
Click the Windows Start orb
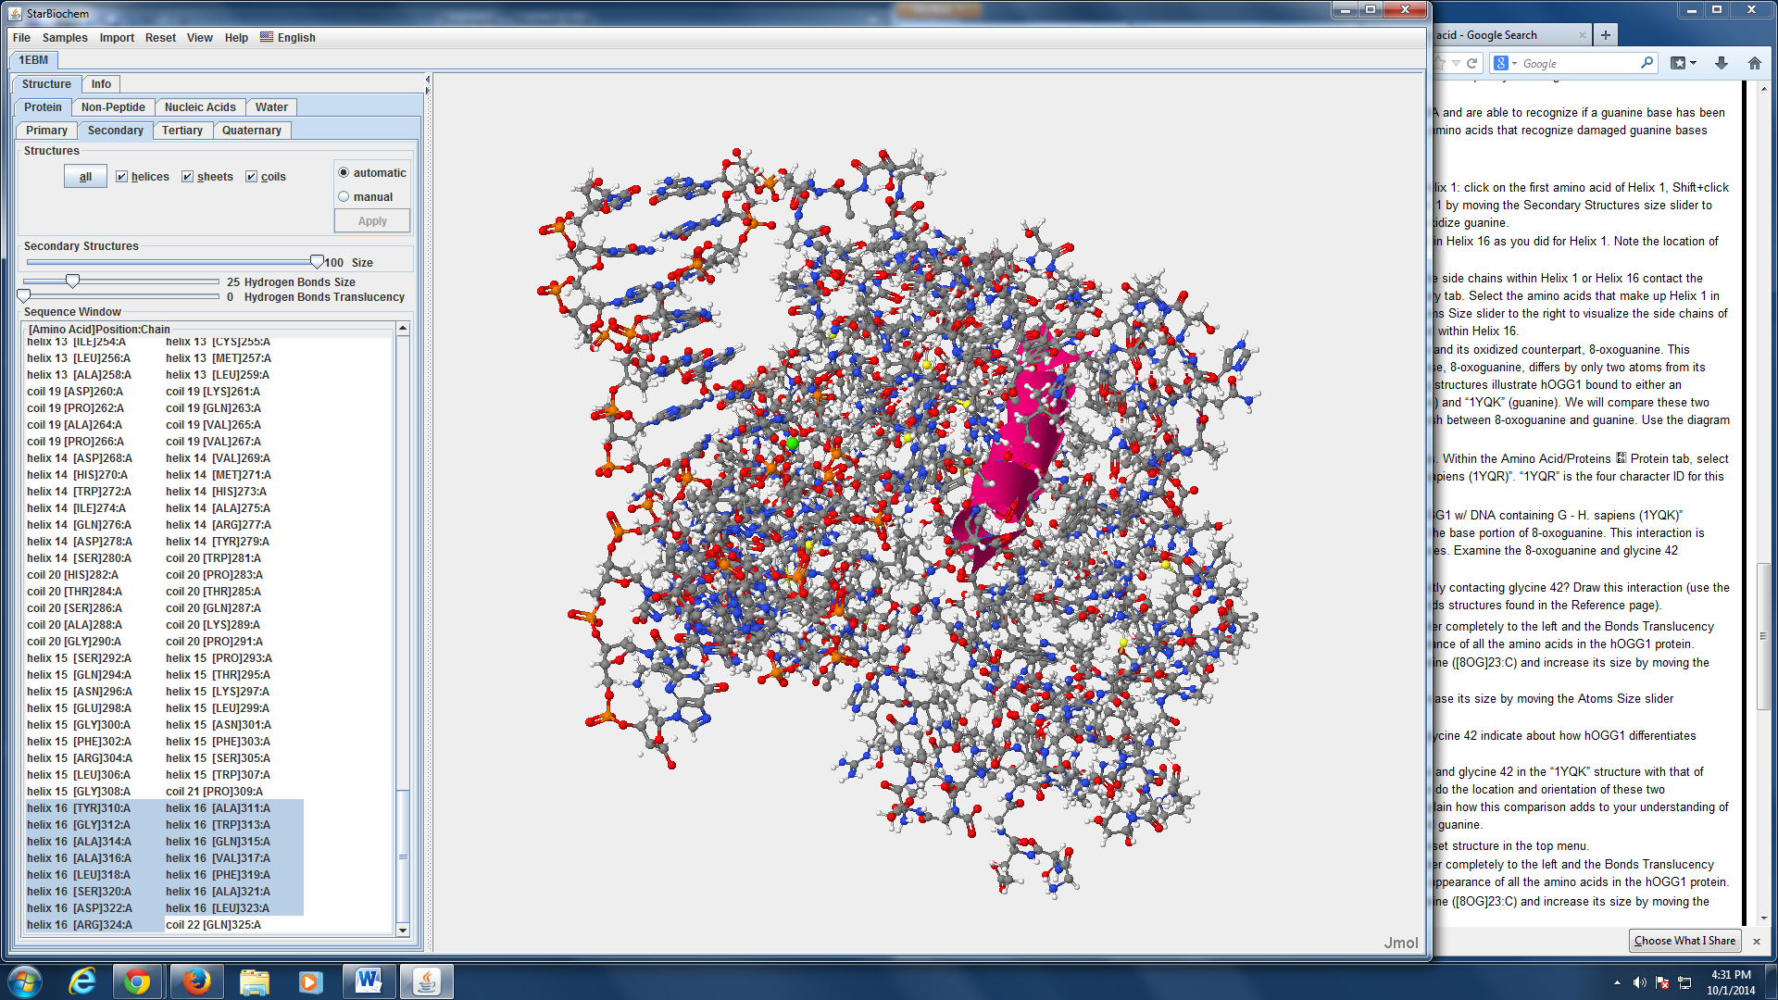[x=25, y=981]
